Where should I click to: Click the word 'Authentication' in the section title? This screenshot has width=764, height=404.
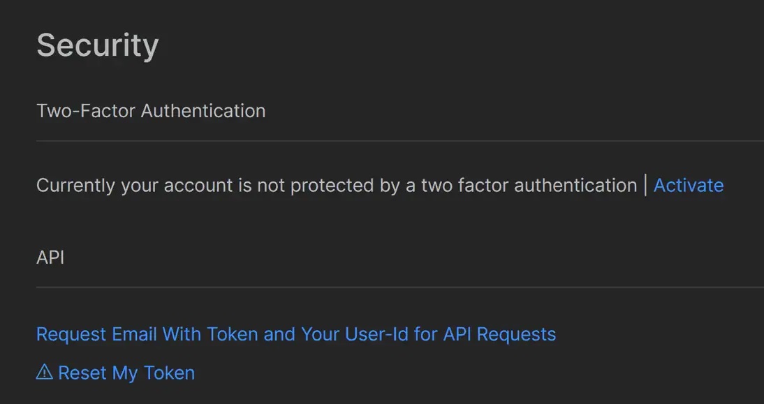pyautogui.click(x=203, y=111)
